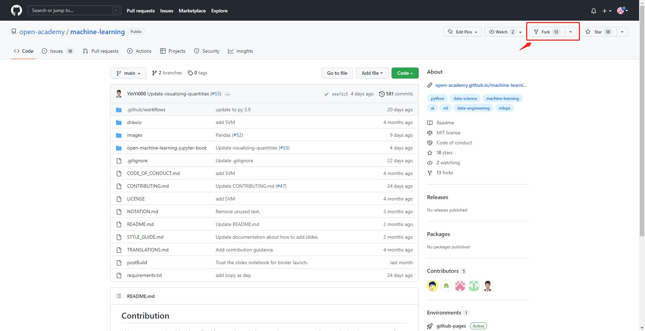
Task: Open the Actions tab
Action: (x=139, y=51)
